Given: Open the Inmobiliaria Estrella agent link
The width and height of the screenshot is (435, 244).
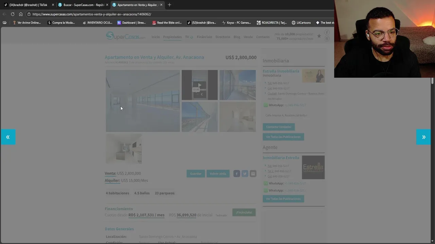Looking at the screenshot, I should tap(281, 158).
